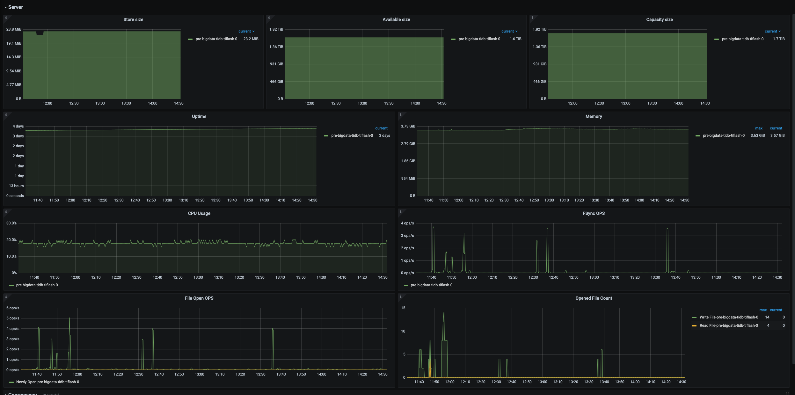Click the info icon on CPU Usage panel

pos(6,212)
